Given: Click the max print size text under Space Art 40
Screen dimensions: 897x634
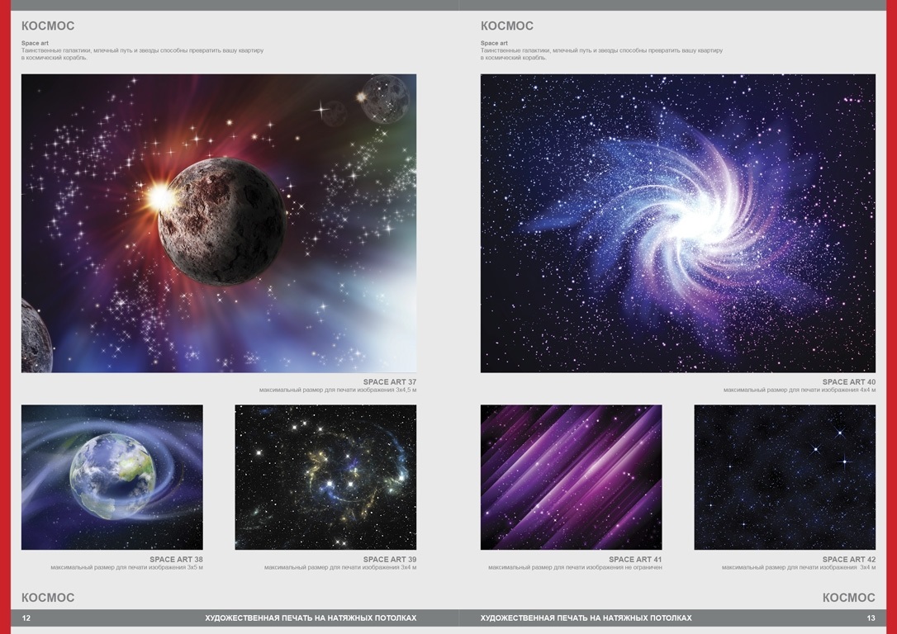Looking at the screenshot, I should [x=799, y=390].
